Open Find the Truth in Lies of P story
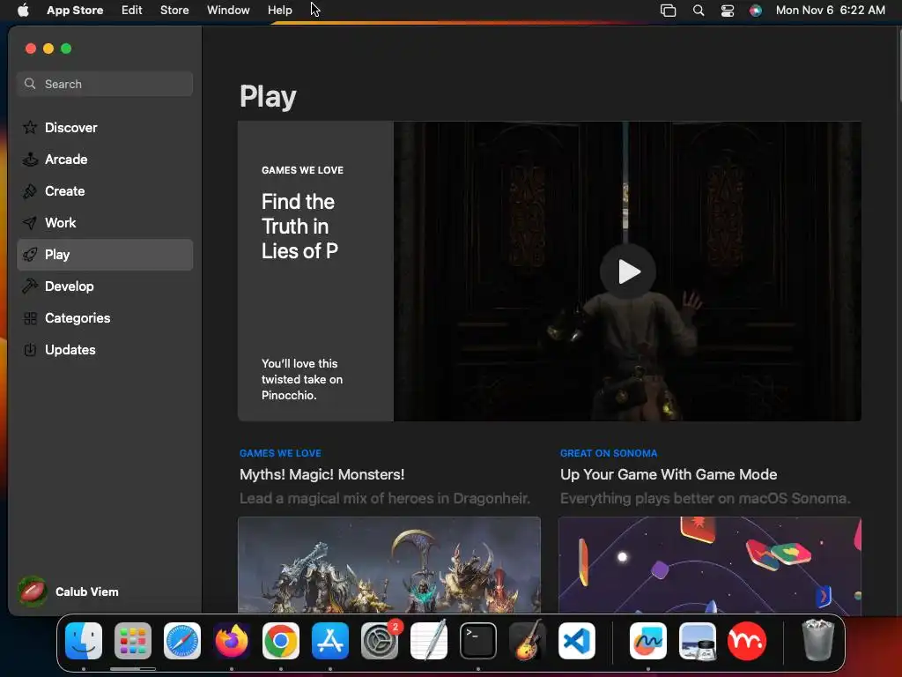902x677 pixels. pos(299,227)
